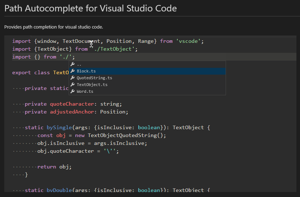Click the 'private static' declaration

[47, 88]
